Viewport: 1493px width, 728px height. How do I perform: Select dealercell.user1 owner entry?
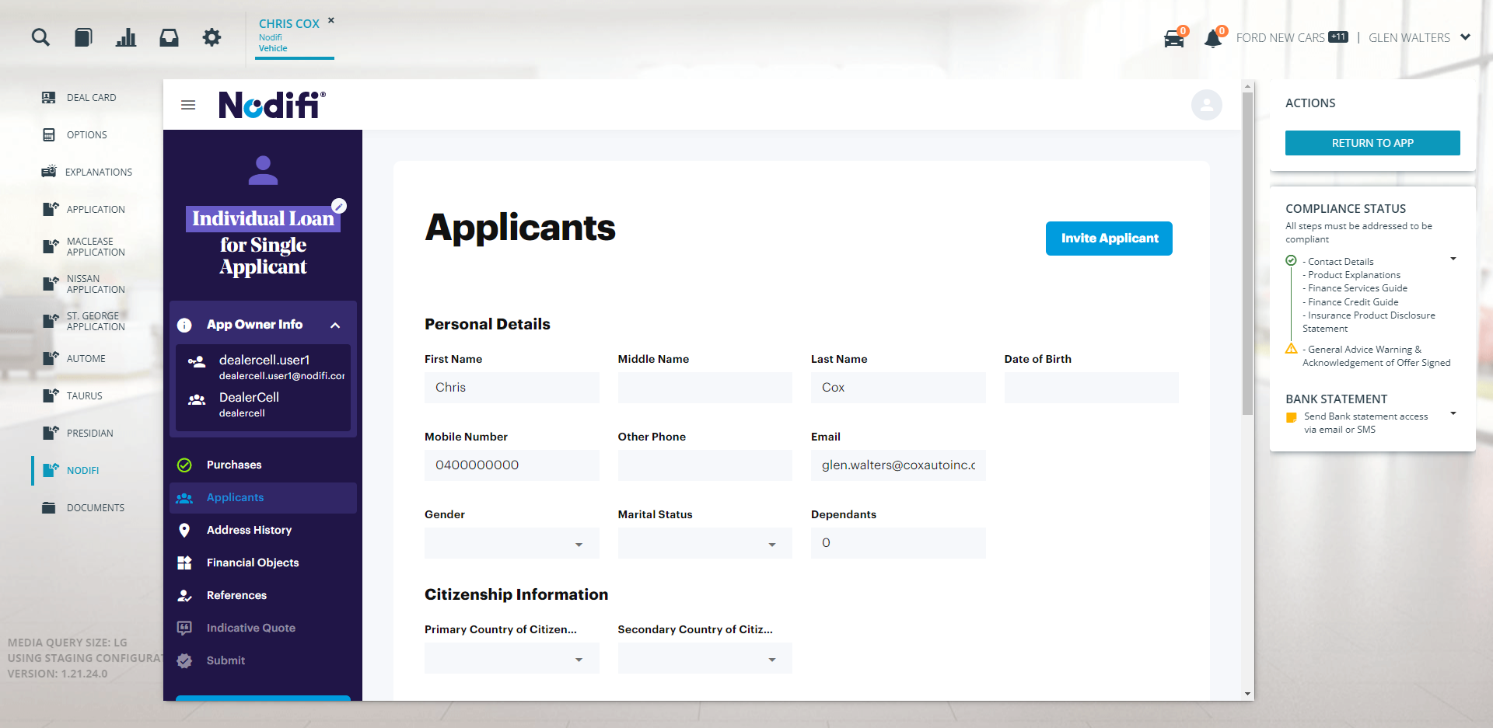(264, 367)
